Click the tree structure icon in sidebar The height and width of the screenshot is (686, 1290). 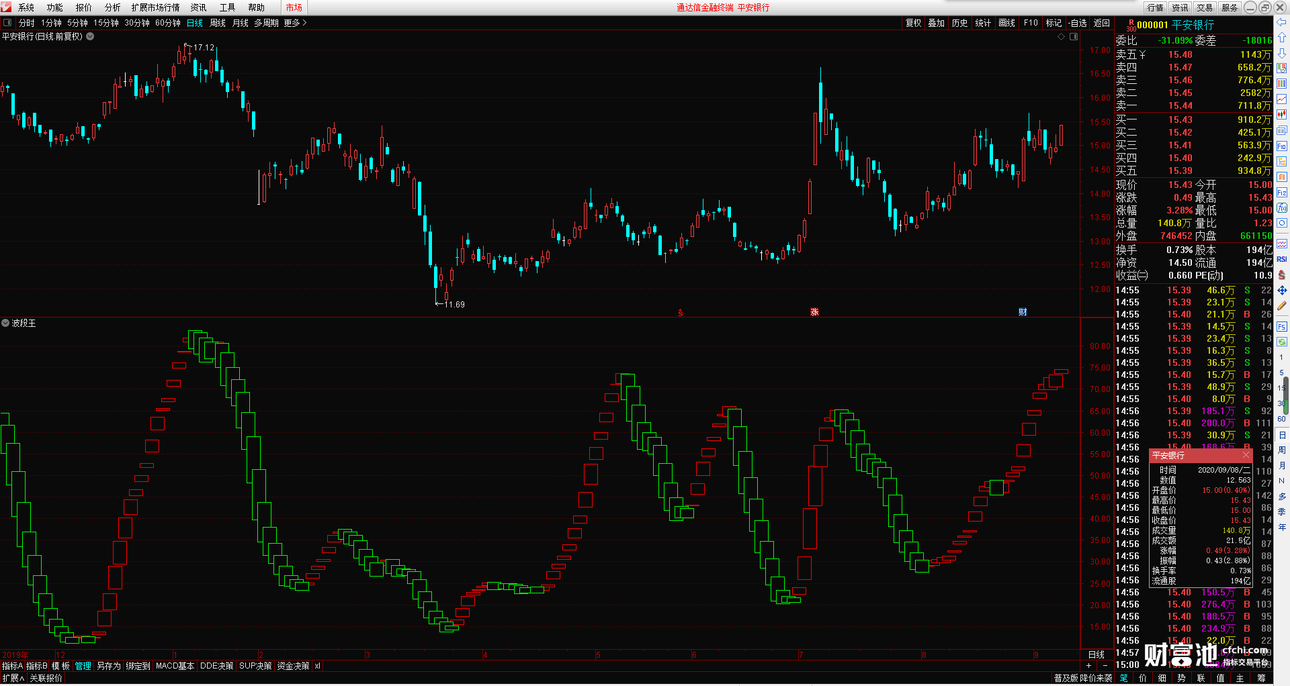(1281, 162)
